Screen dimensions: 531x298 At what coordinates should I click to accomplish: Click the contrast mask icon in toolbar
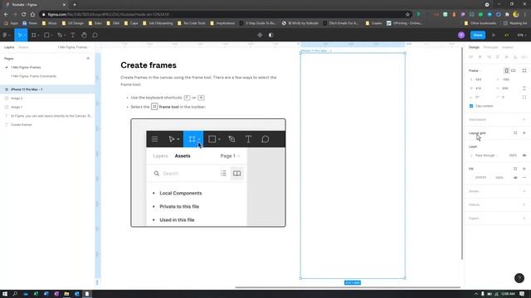[x=271, y=35]
